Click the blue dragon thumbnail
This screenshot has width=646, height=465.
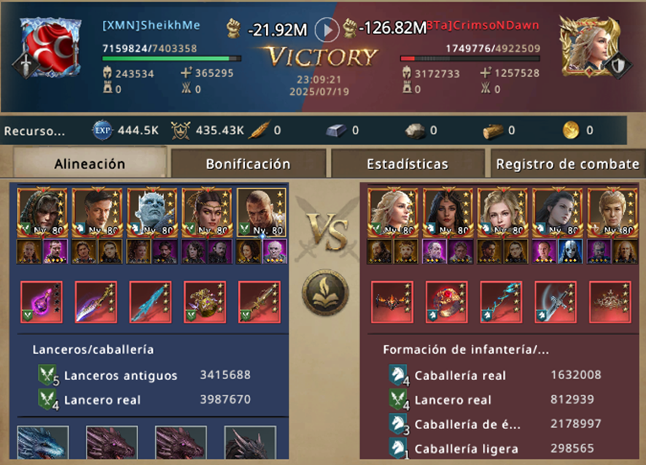pos(43,442)
